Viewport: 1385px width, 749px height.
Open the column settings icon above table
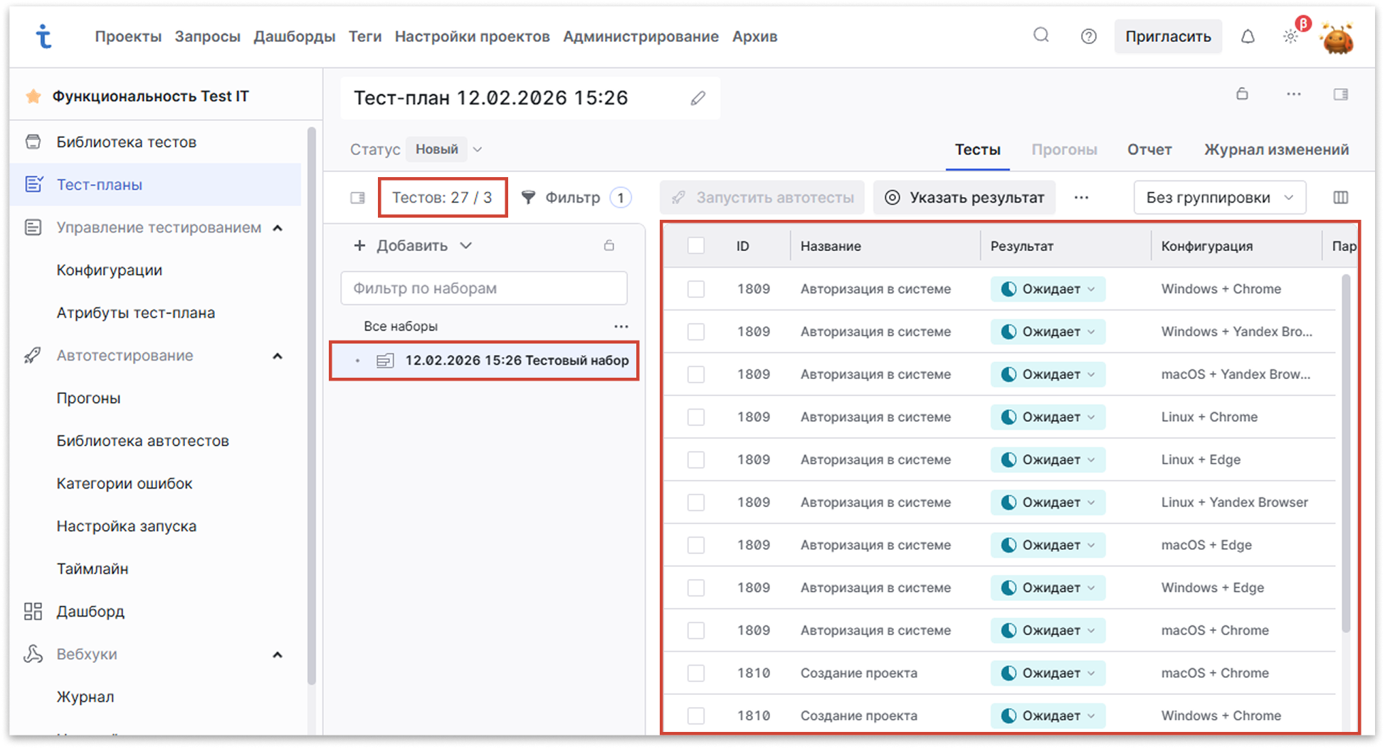pyautogui.click(x=1340, y=198)
